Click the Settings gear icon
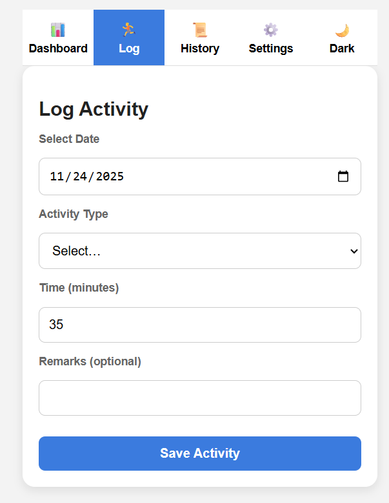 click(x=271, y=30)
